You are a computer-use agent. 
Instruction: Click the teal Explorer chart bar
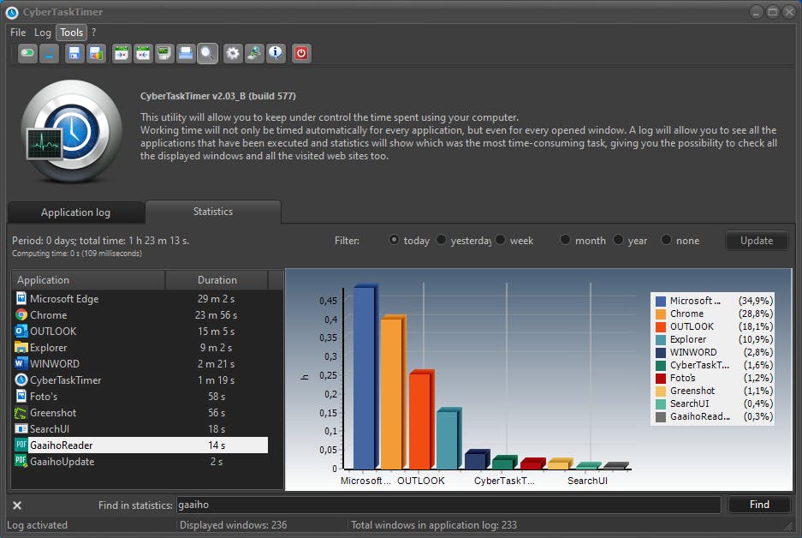[449, 438]
